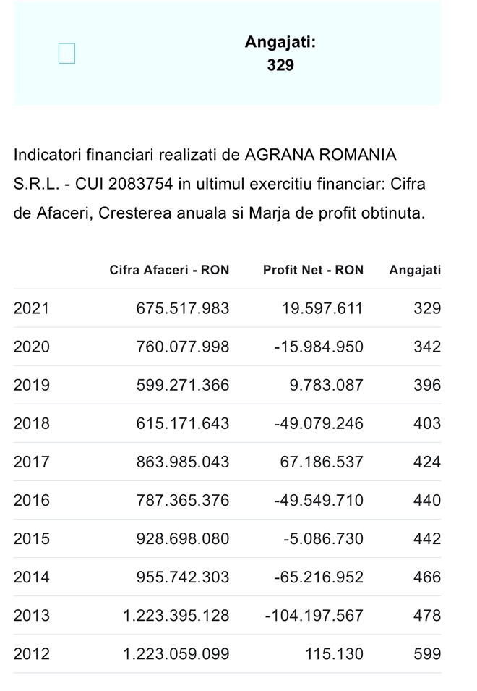Click turnover value 1.223.059.099 for 2012
The width and height of the screenshot is (477, 691).
(x=176, y=653)
